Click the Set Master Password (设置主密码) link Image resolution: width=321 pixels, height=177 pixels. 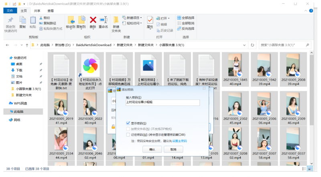[x=180, y=141]
